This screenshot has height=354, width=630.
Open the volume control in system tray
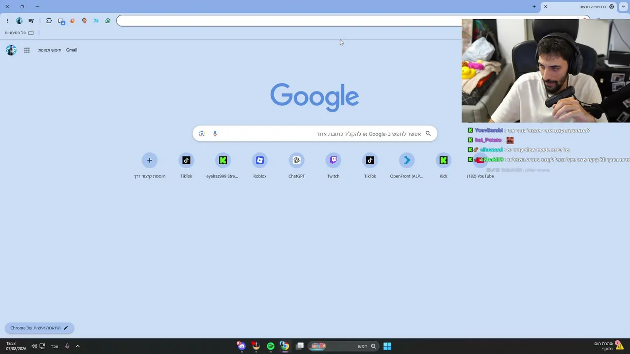(x=34, y=346)
